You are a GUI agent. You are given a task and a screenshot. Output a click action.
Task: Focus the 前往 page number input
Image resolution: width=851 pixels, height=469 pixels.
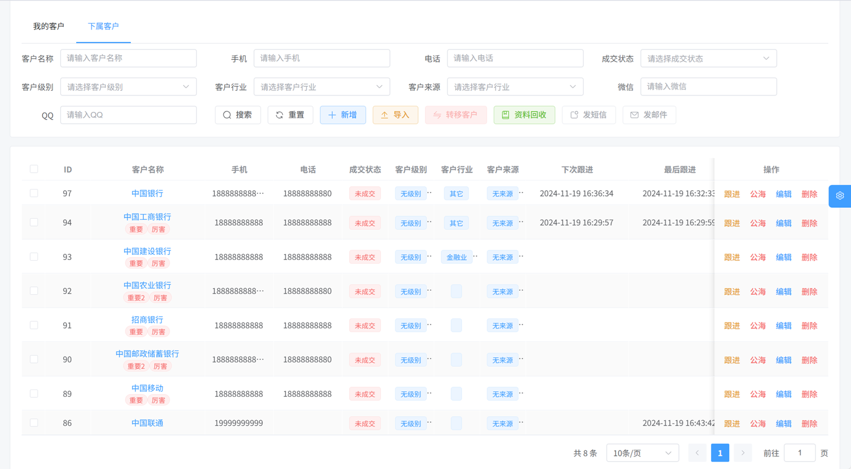pyautogui.click(x=799, y=453)
